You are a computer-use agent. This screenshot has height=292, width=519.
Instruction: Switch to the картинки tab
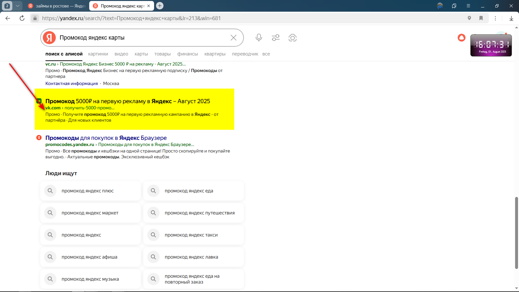98,54
